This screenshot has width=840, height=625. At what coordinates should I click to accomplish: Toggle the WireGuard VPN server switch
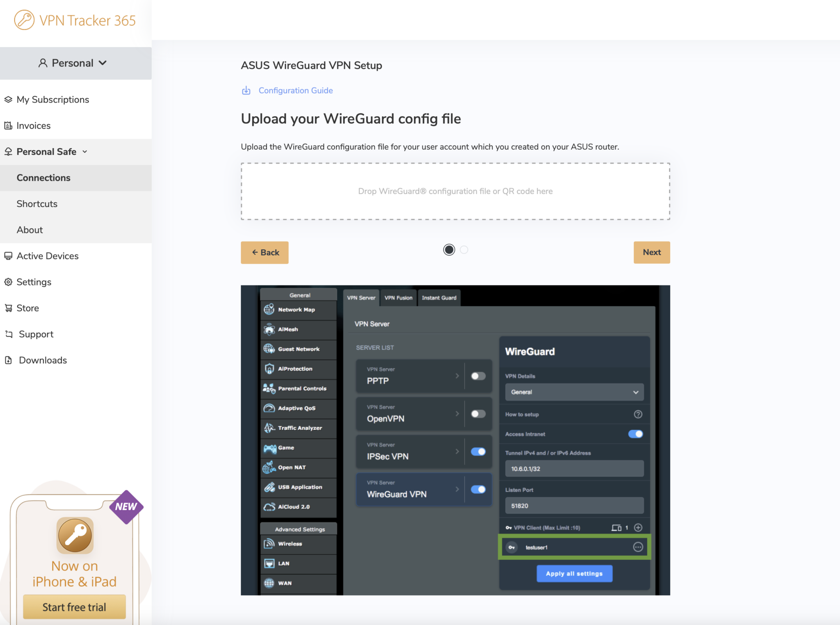[x=477, y=489]
